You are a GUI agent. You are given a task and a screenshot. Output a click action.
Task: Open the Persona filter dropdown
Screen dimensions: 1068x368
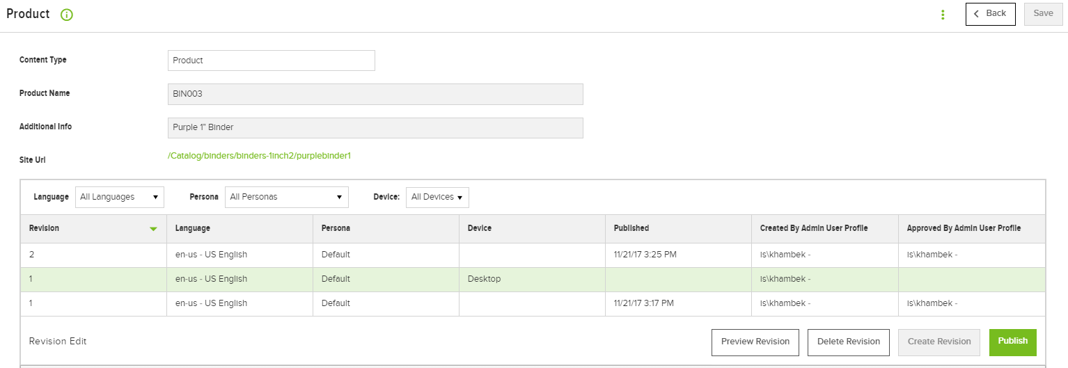tap(286, 197)
